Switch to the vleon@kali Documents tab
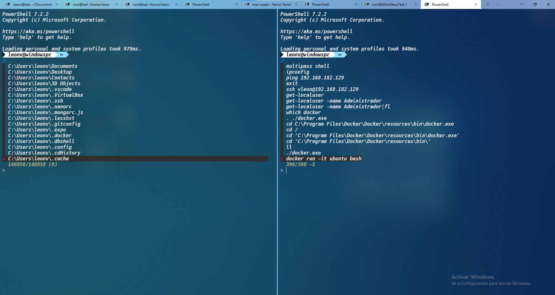Image resolution: width=555 pixels, height=295 pixels. (32, 4)
